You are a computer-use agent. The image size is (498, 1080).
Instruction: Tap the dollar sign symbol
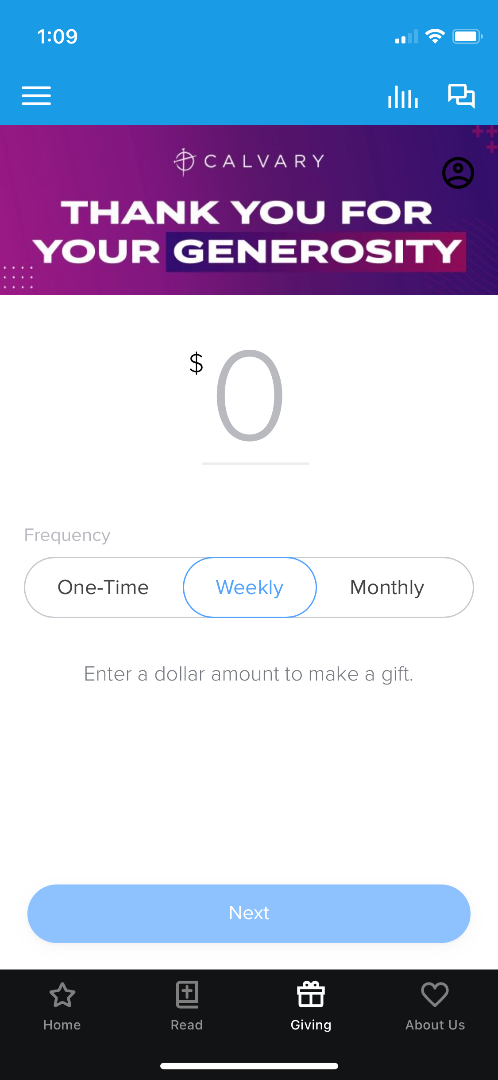pos(196,364)
